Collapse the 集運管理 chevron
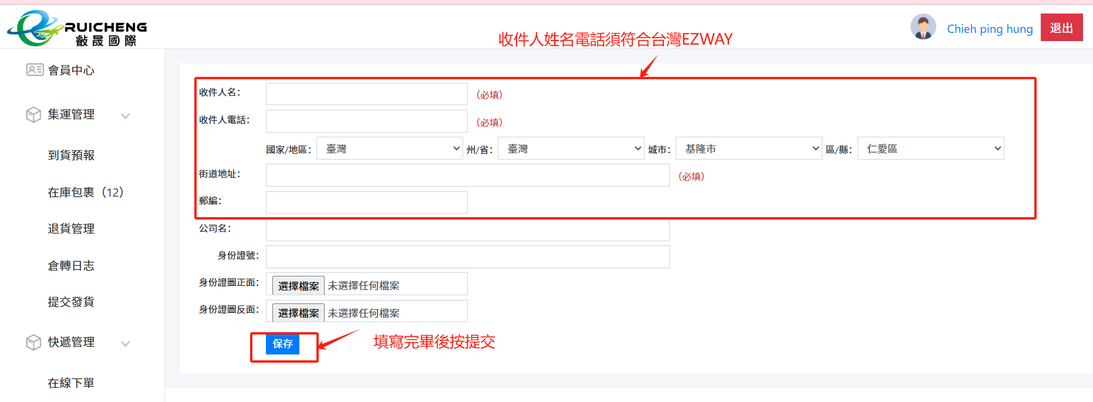 click(x=125, y=116)
